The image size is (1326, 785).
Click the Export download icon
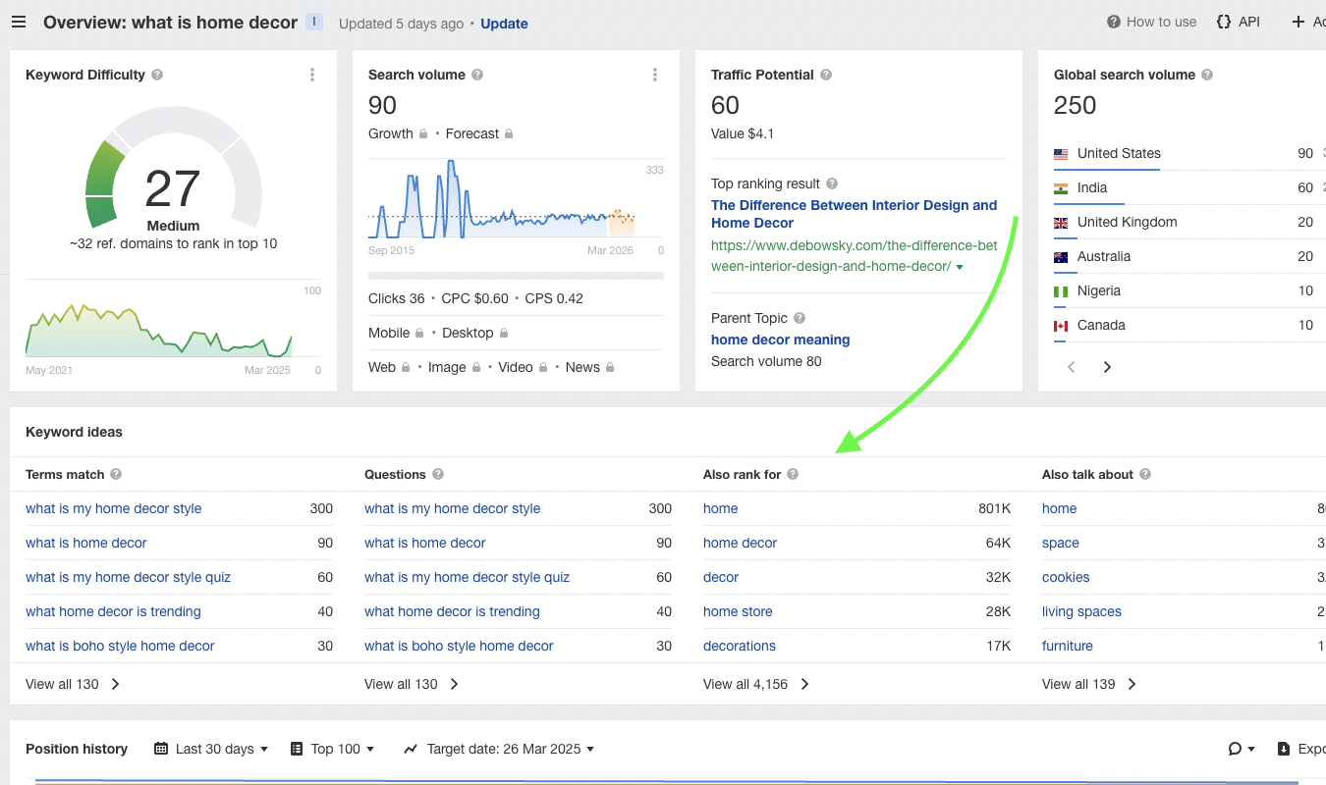[x=1284, y=749]
